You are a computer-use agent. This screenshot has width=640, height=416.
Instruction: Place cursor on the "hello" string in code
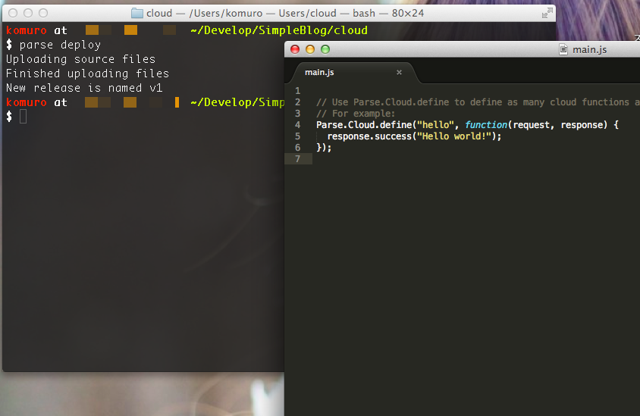pos(435,125)
